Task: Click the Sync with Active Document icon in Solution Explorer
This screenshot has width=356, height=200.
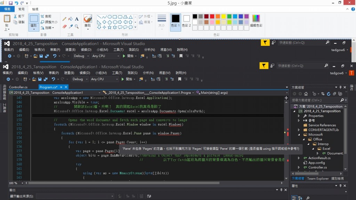Action: tap(323, 94)
